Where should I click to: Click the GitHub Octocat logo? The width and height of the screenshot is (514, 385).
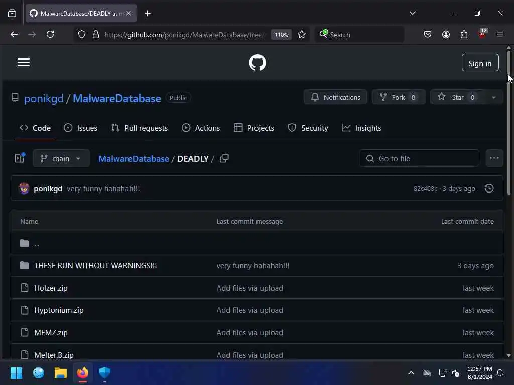pos(258,63)
